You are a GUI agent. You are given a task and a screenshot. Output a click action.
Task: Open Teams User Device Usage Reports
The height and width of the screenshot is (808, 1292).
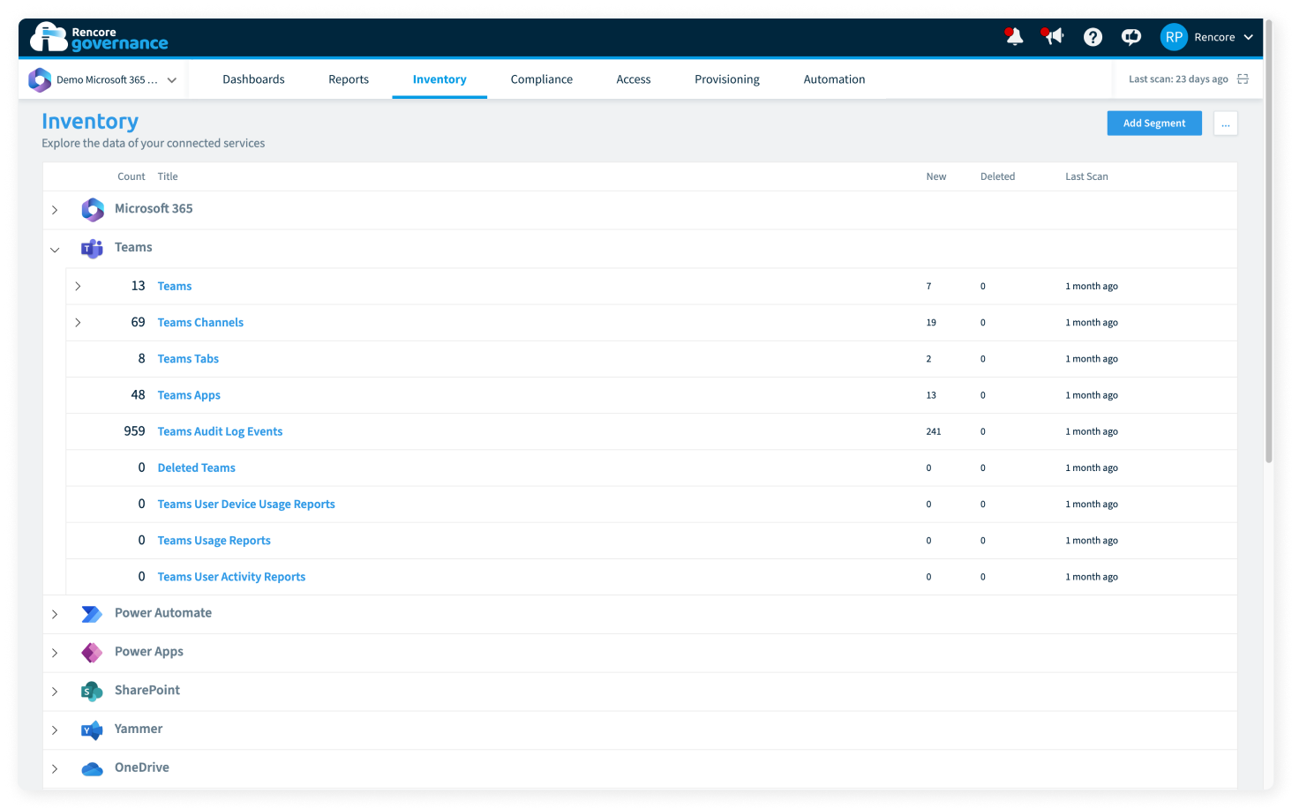point(246,505)
